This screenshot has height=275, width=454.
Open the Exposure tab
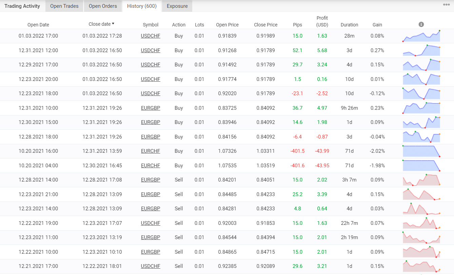click(177, 6)
